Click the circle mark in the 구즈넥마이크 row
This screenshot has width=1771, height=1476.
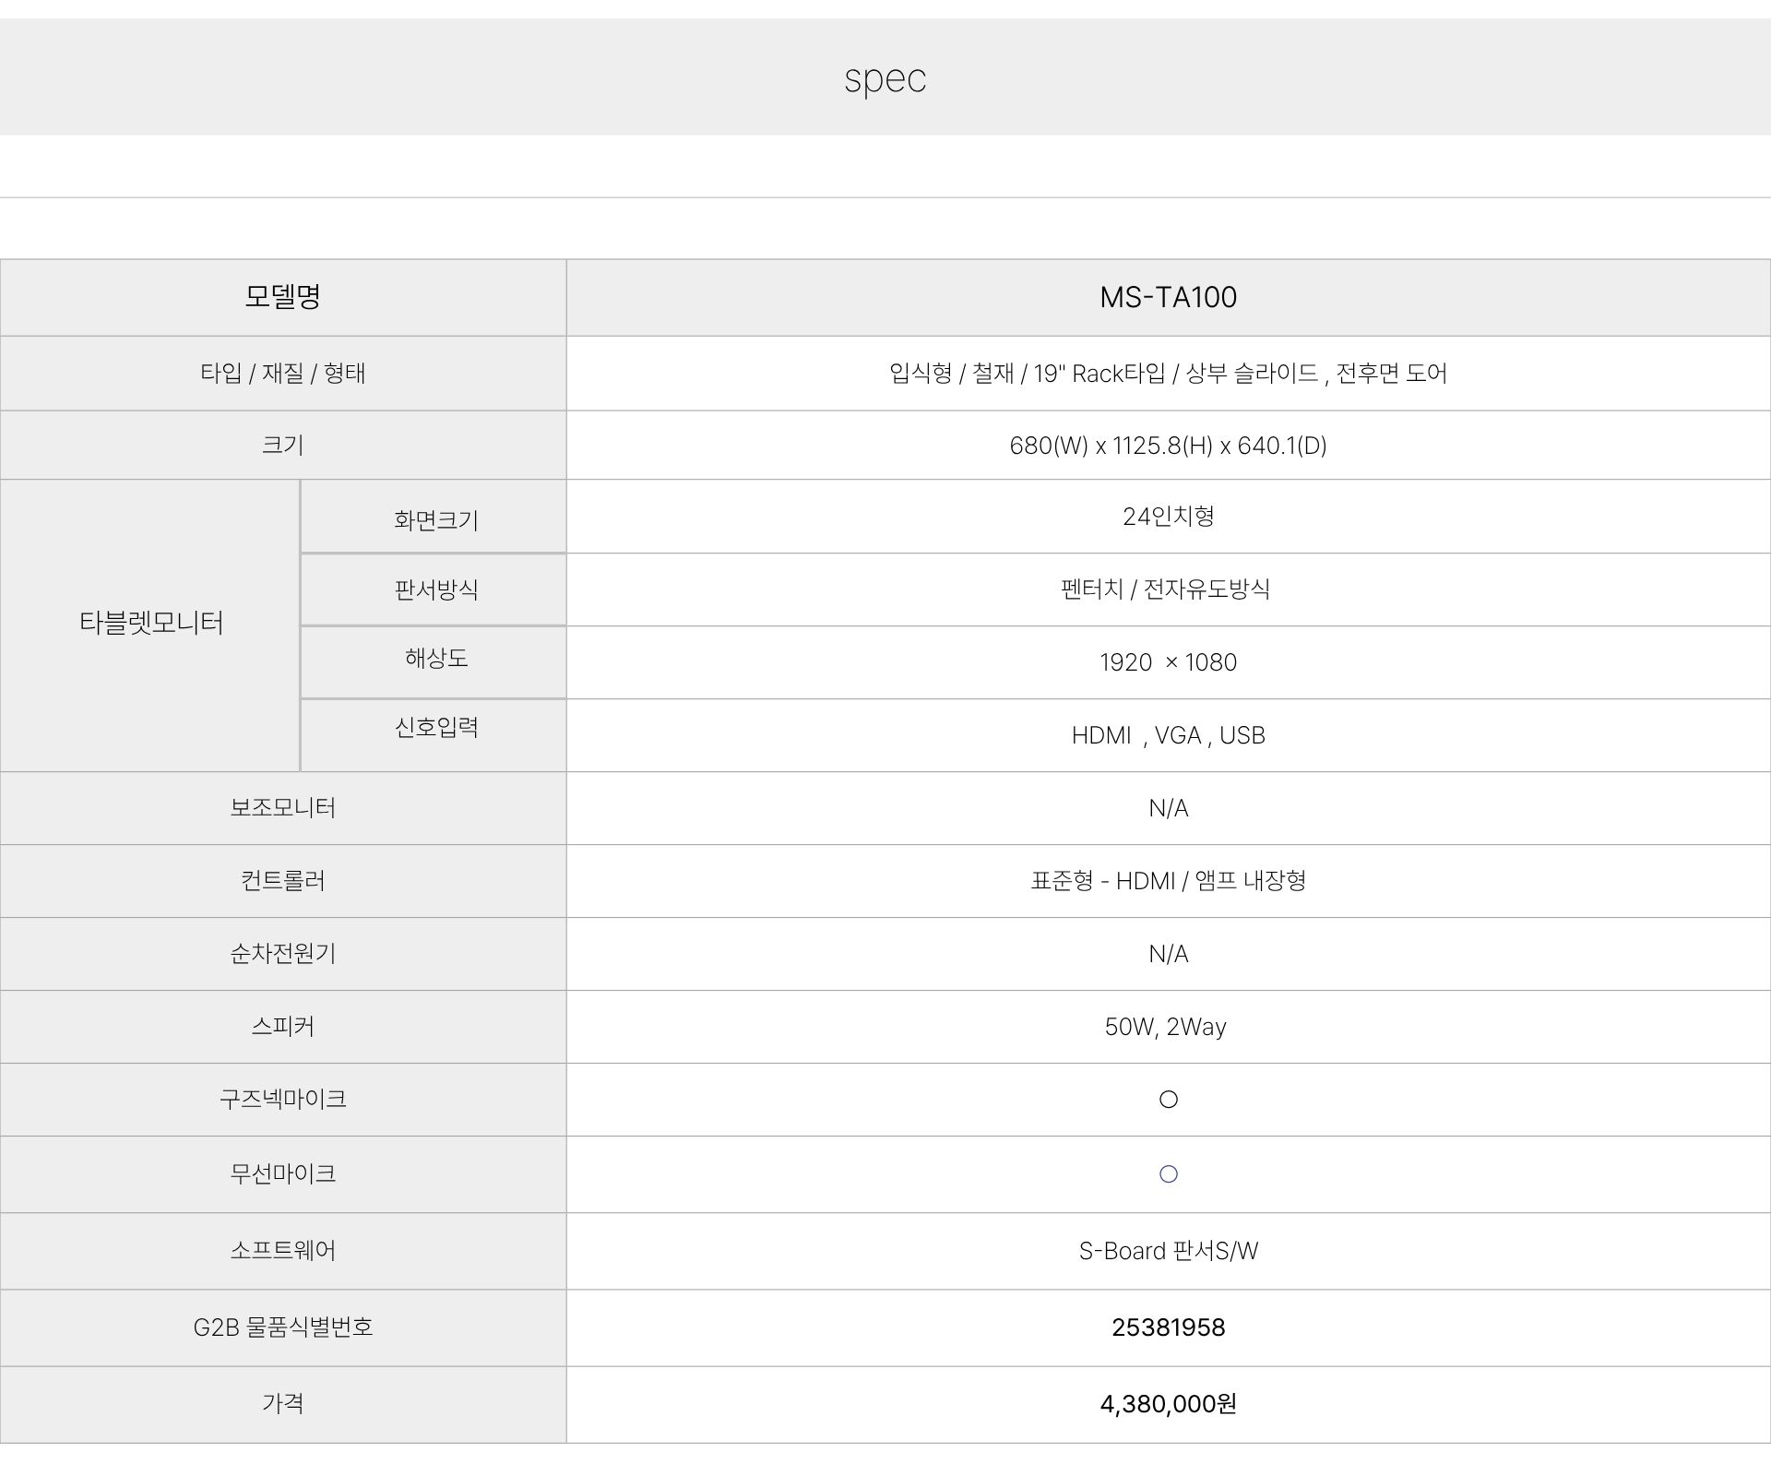[1168, 1100]
